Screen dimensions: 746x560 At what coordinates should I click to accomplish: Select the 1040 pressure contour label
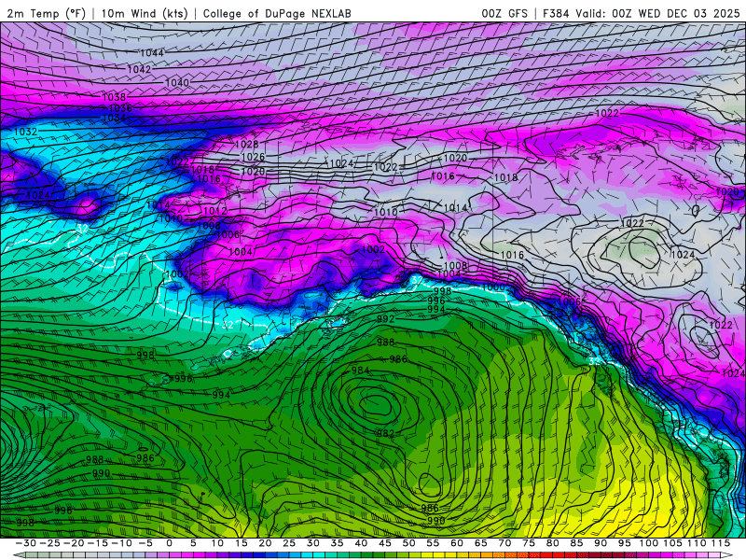pos(177,83)
